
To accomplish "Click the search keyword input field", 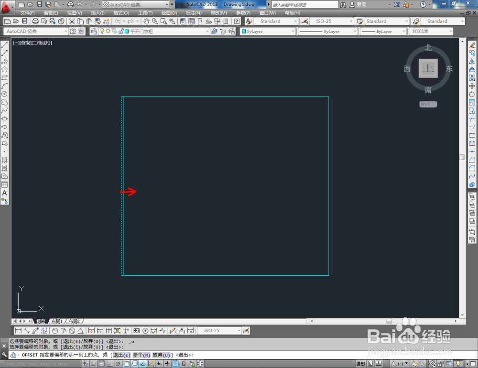I will point(305,5).
